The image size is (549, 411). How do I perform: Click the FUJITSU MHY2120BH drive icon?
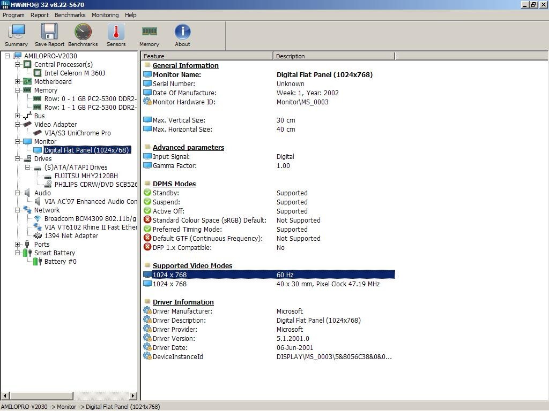click(x=48, y=176)
